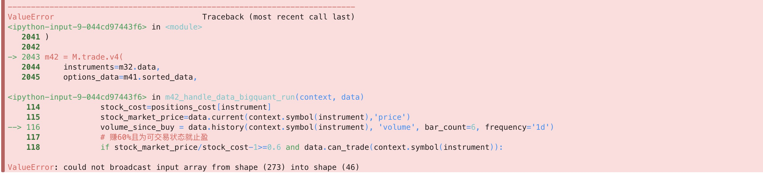The height and width of the screenshot is (184, 763).
Task: Click line number 2042
Action: tap(30, 47)
